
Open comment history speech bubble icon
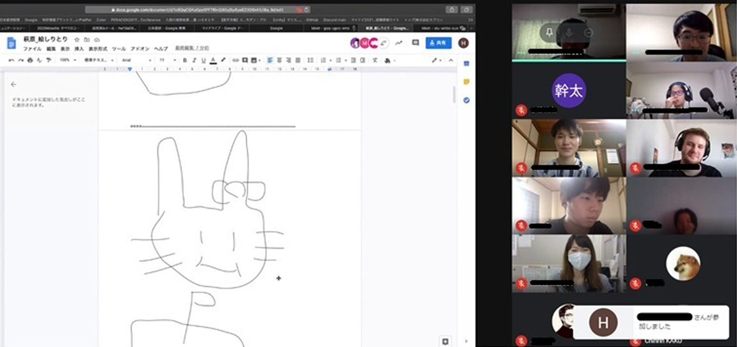click(416, 43)
